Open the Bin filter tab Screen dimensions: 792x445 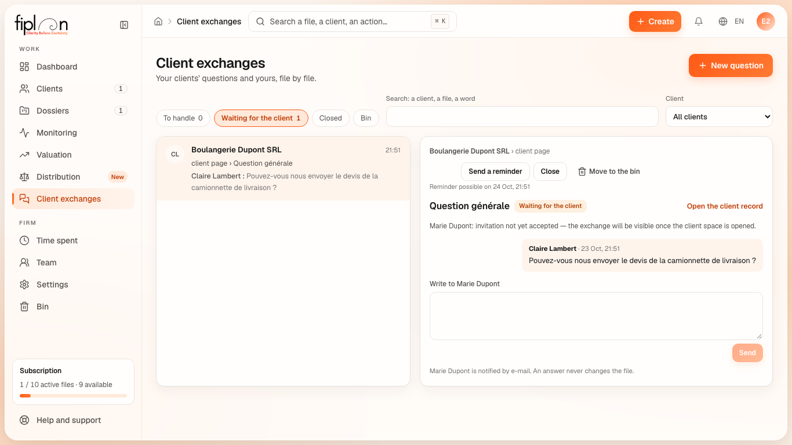[366, 118]
